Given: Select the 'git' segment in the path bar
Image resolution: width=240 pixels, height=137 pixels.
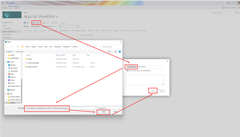Looking at the screenshot, I should click(x=51, y=47).
